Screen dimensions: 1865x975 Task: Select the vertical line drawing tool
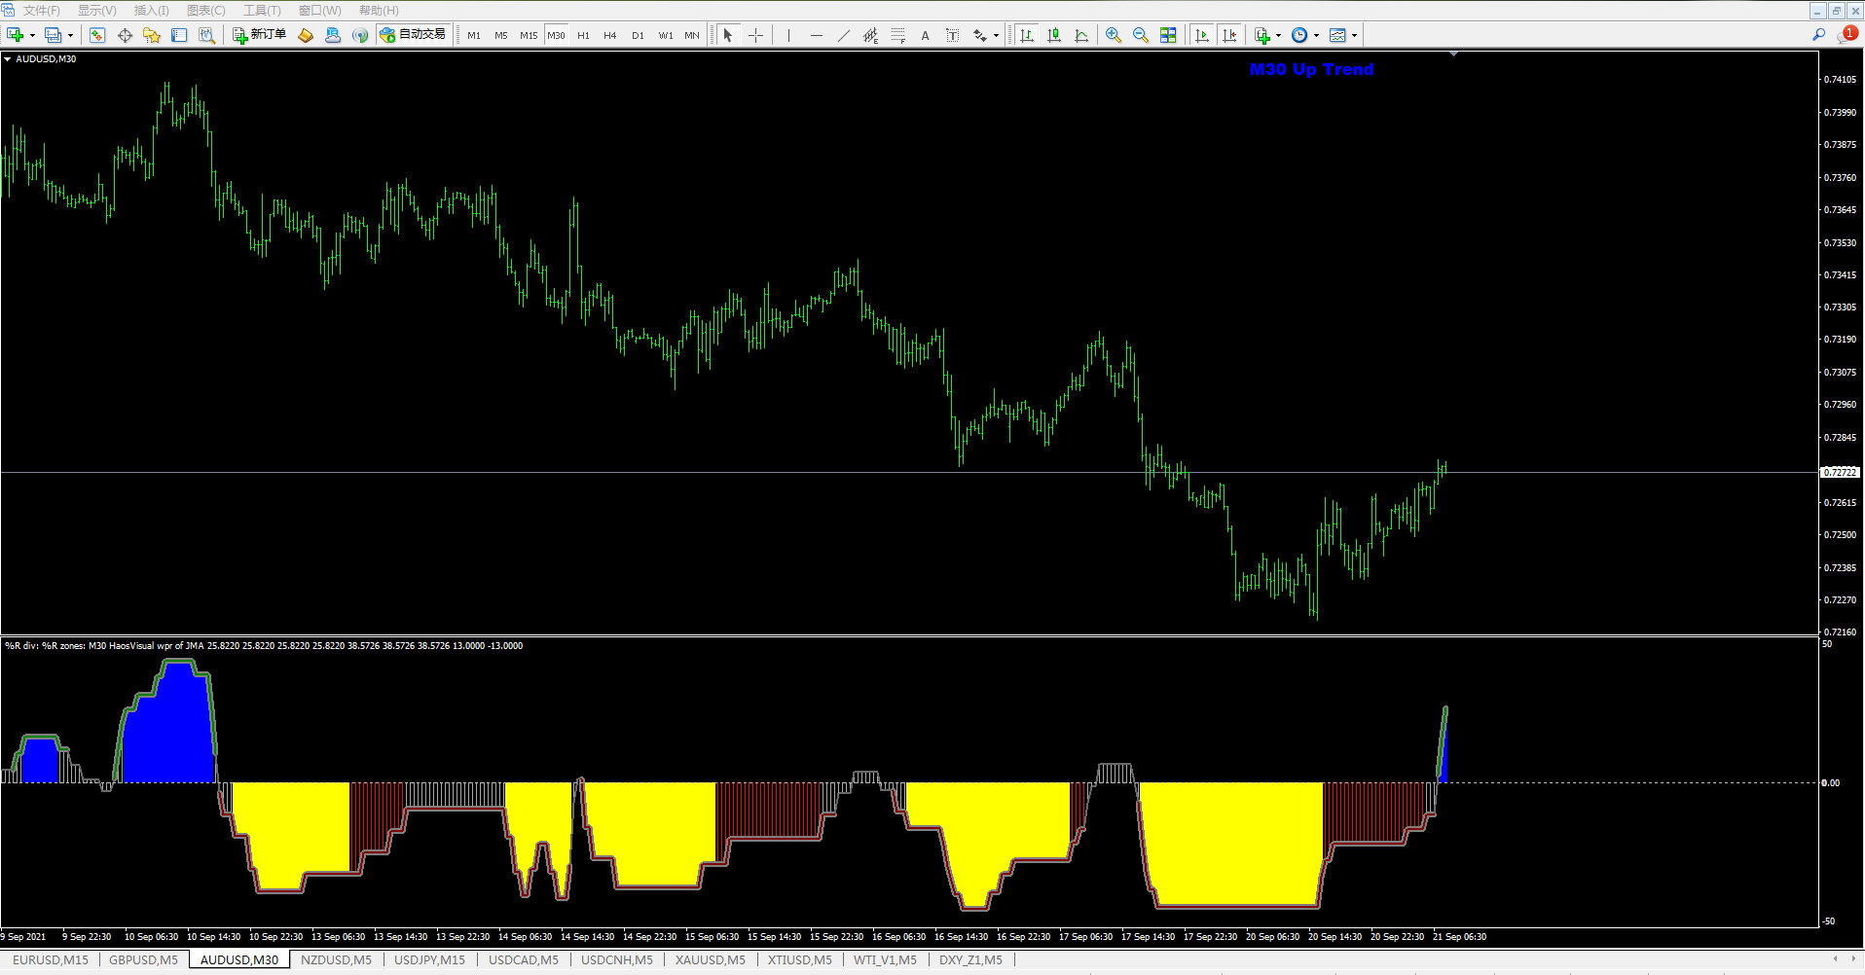tap(788, 35)
